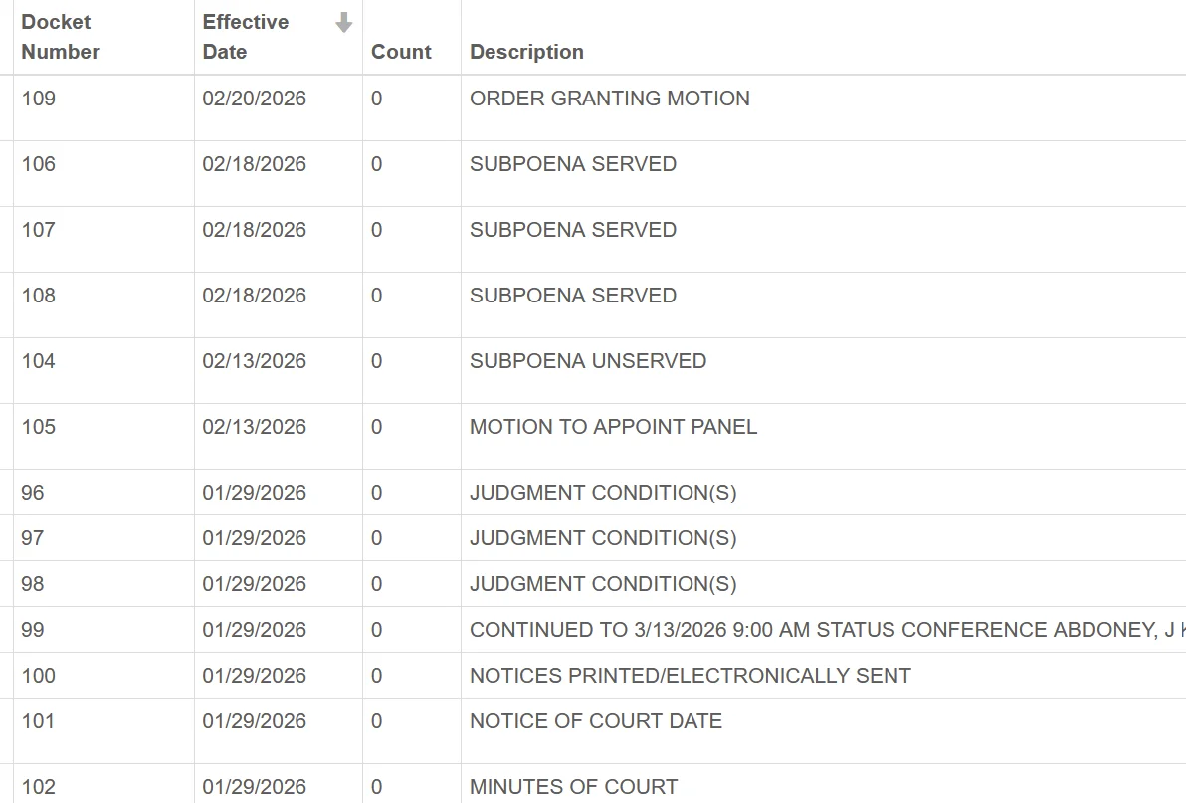
Task: Open MOTION TO APPOINT PANEL entry
Action: pos(613,427)
